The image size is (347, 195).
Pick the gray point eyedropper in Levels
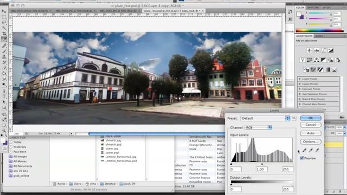pos(311,151)
